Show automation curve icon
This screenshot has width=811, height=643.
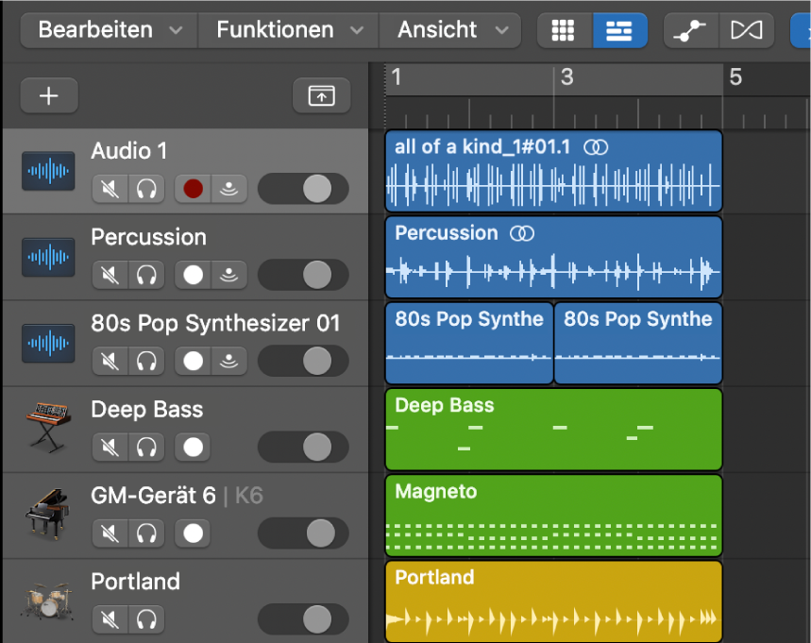(691, 30)
